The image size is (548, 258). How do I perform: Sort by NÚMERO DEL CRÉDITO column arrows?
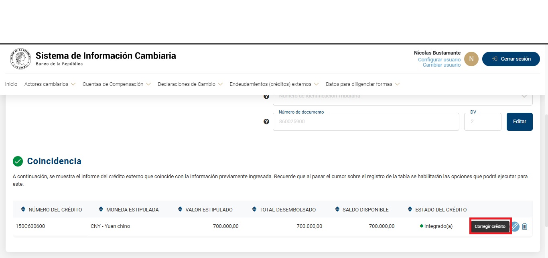point(23,209)
